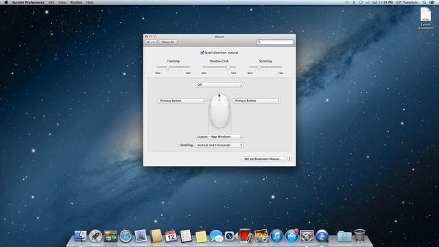This screenshot has width=439, height=247.
Task: Click the menu bar clock
Action: tap(382, 2)
